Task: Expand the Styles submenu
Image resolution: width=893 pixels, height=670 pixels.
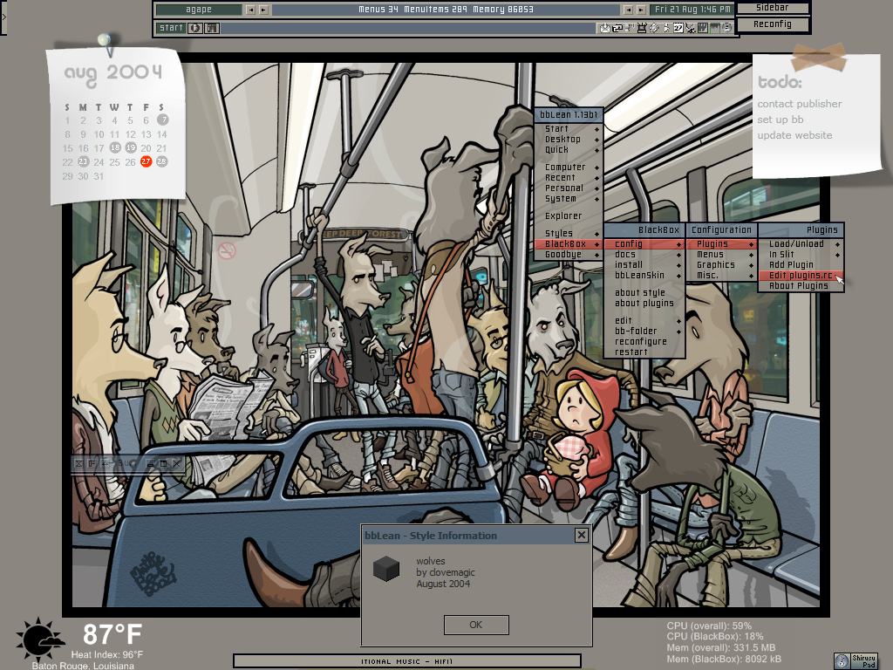Action: (x=569, y=234)
